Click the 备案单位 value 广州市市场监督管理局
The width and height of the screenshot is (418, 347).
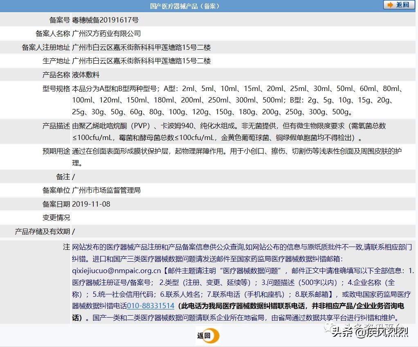(107, 190)
